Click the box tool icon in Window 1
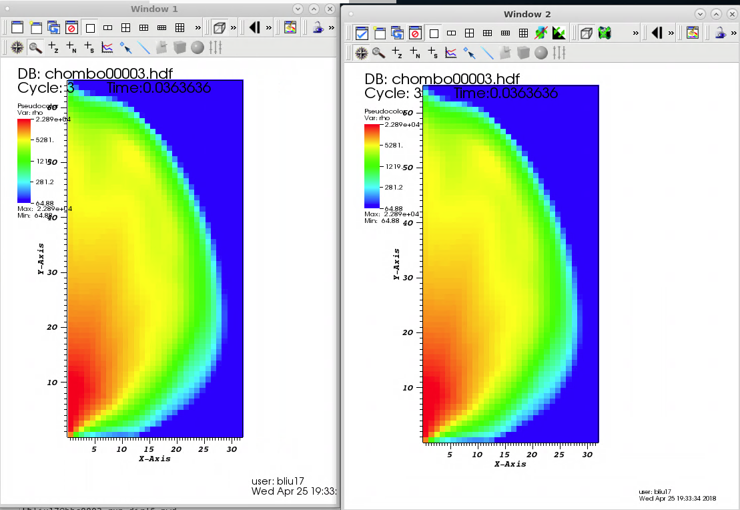 pyautogui.click(x=179, y=47)
